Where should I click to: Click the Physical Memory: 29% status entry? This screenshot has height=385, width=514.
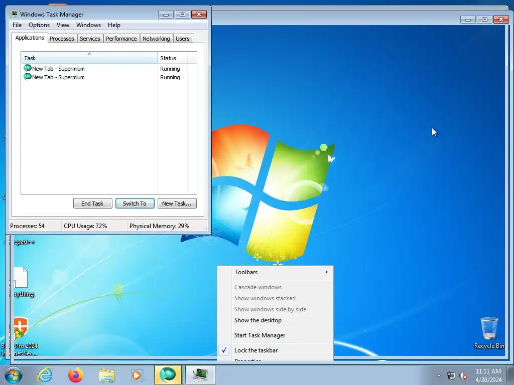pos(159,226)
